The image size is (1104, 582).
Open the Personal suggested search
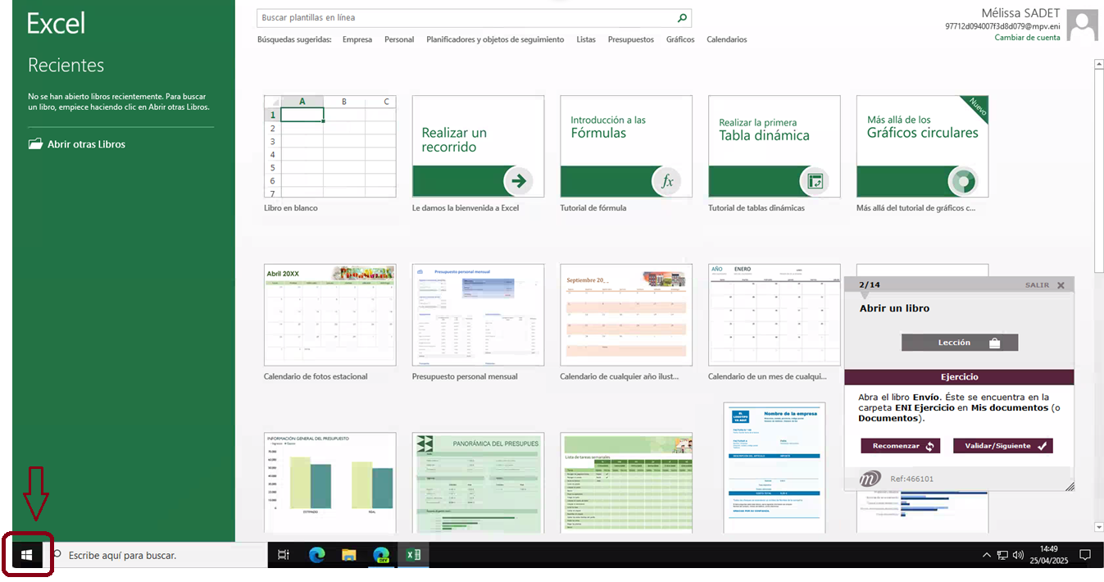(399, 39)
